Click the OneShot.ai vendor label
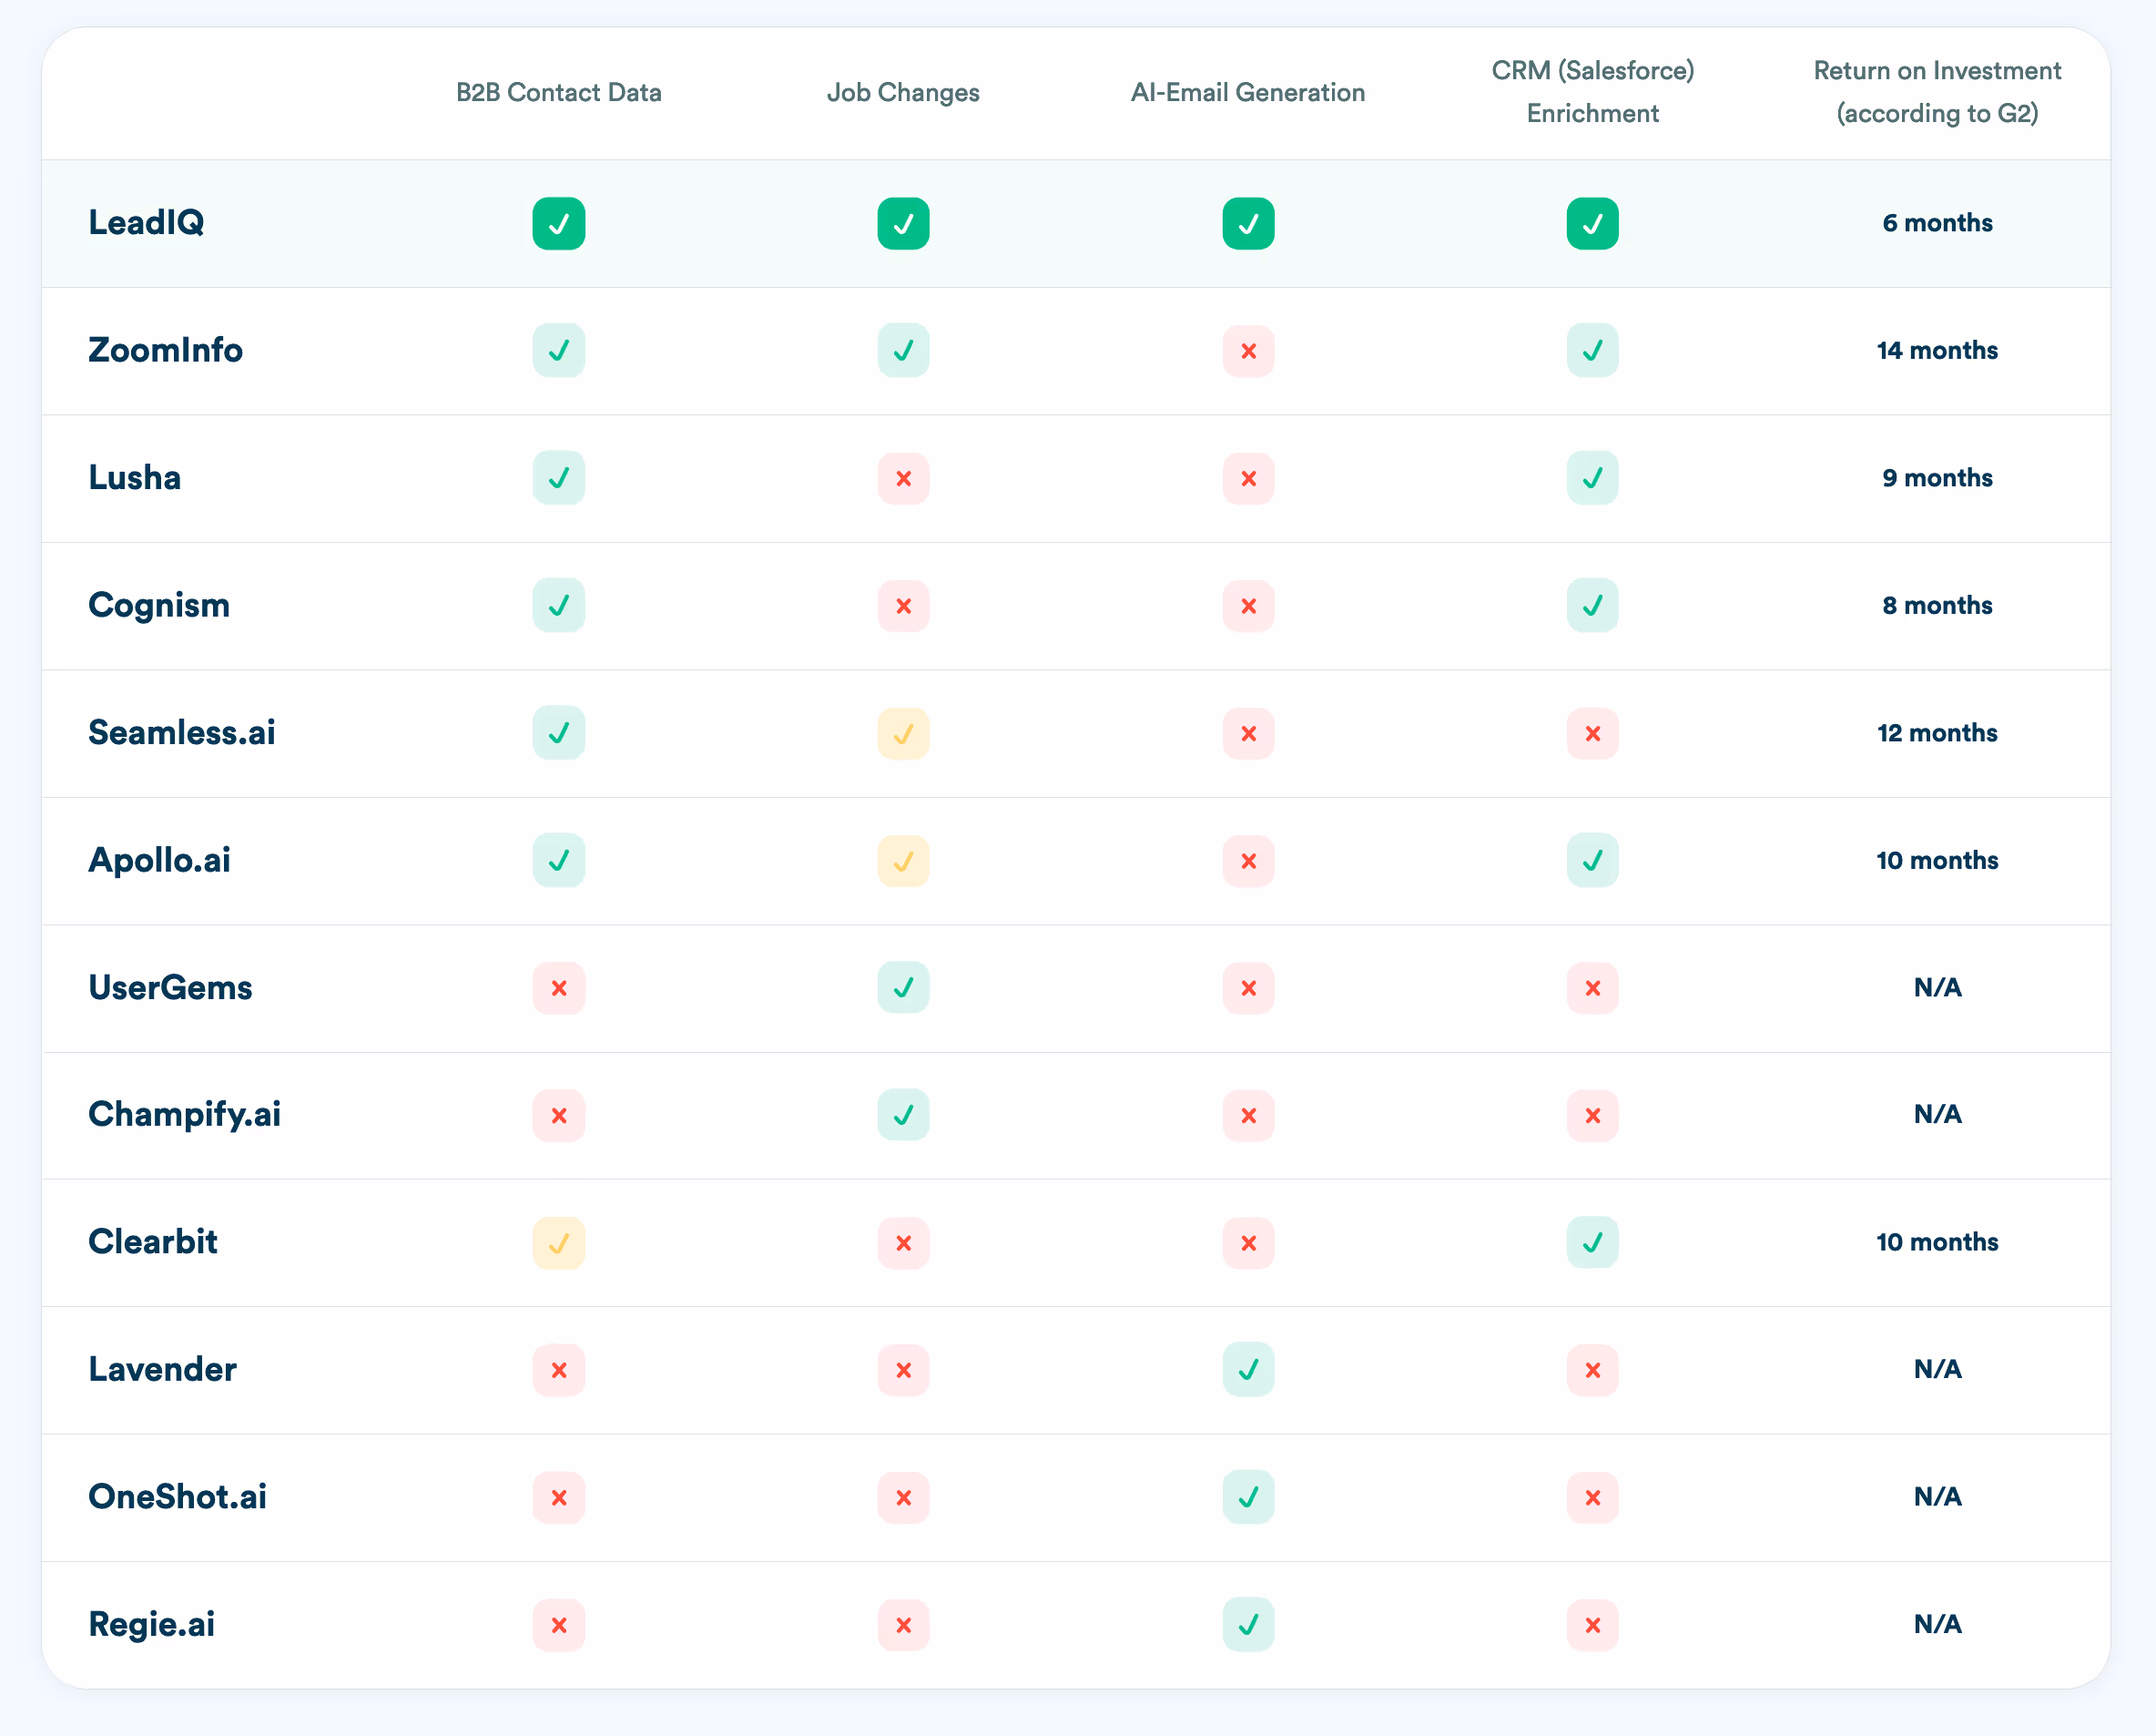 177,1496
